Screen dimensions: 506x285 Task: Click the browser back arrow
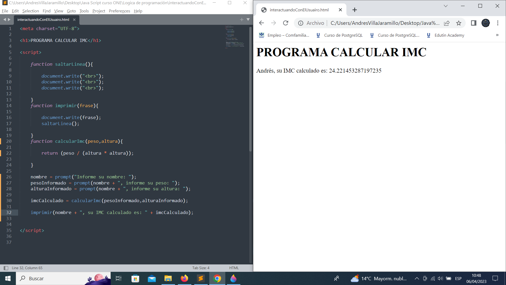(261, 23)
